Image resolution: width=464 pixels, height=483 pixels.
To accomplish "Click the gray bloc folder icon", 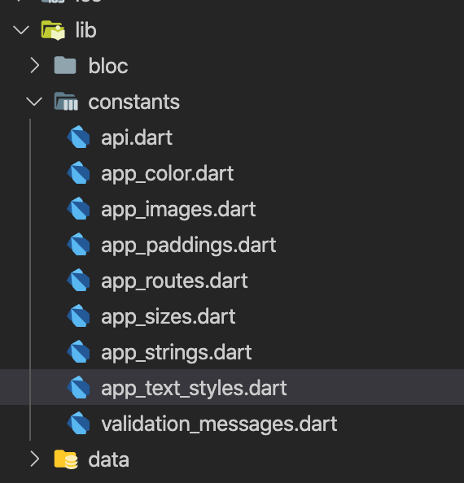I will click(x=65, y=65).
